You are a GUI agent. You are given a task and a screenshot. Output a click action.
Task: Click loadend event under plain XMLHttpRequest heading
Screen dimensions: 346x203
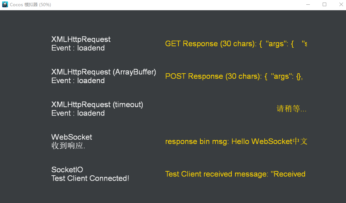click(x=78, y=48)
